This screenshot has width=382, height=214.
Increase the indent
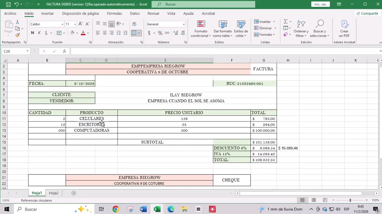tap(125, 33)
